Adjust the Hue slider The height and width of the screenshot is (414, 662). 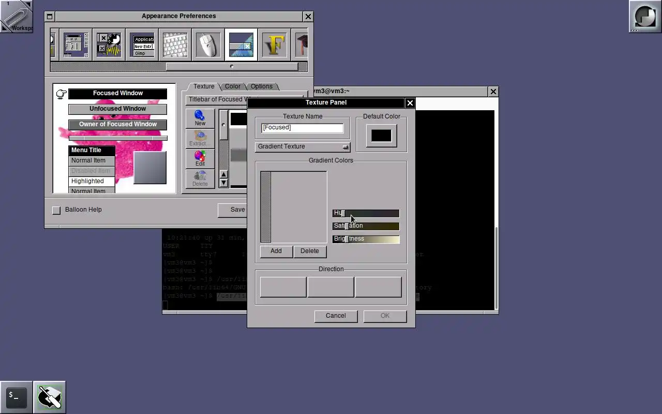pyautogui.click(x=366, y=213)
